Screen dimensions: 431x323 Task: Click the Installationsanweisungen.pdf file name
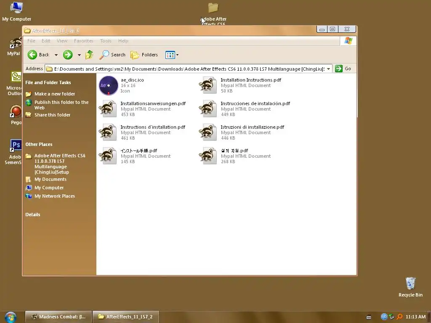(153, 103)
